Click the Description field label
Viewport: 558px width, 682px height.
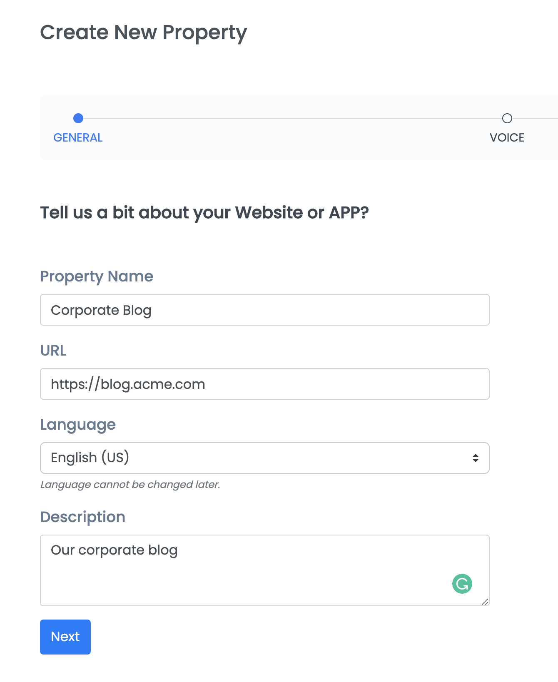click(x=83, y=517)
